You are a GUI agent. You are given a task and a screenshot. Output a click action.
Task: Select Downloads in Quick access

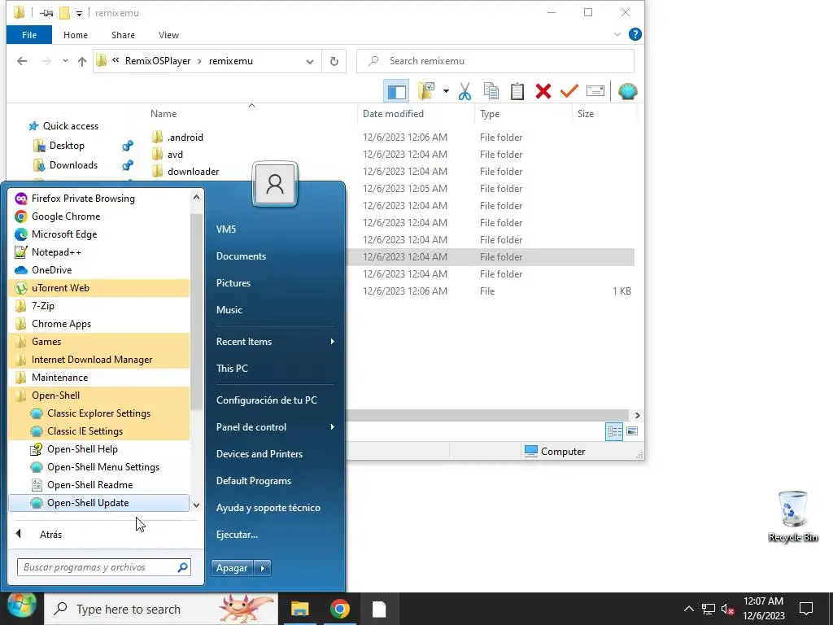[x=73, y=165]
